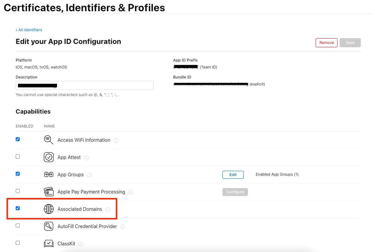Disable the Associated Domains checkbox
The width and height of the screenshot is (375, 252).
[x=18, y=208]
